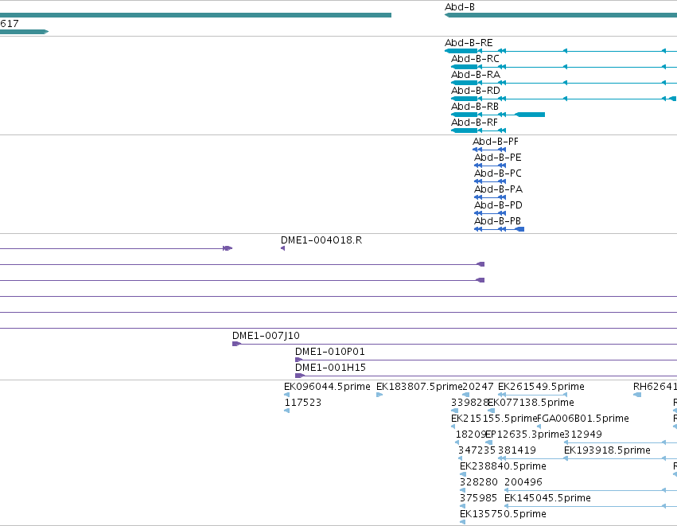Image resolution: width=677 pixels, height=526 pixels.
Task: Choose the EK238840.5prime EST label
Action: click(503, 467)
